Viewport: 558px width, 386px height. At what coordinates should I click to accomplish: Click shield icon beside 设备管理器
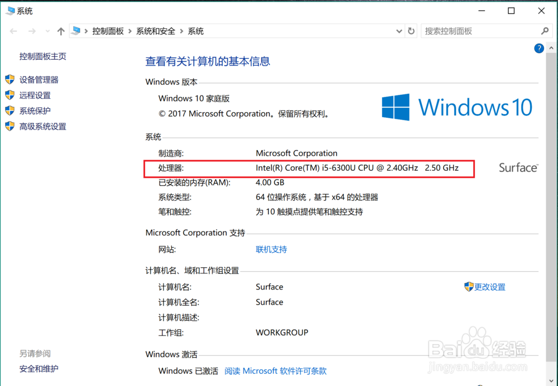pyautogui.click(x=10, y=79)
